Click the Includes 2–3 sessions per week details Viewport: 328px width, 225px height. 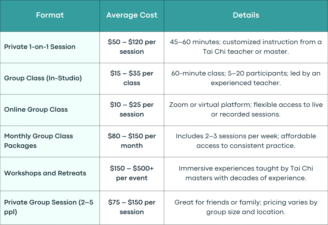coord(246,141)
